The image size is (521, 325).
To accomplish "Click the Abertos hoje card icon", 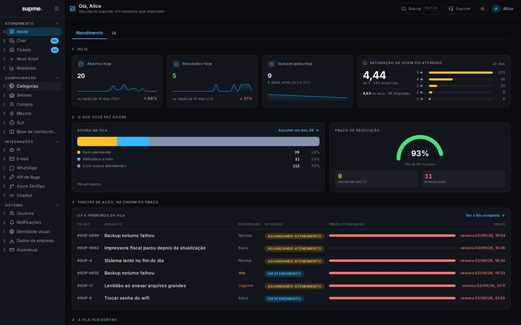I will (81, 64).
